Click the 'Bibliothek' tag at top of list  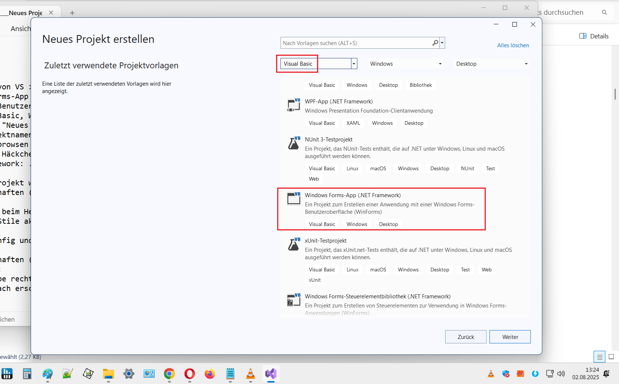tap(420, 85)
